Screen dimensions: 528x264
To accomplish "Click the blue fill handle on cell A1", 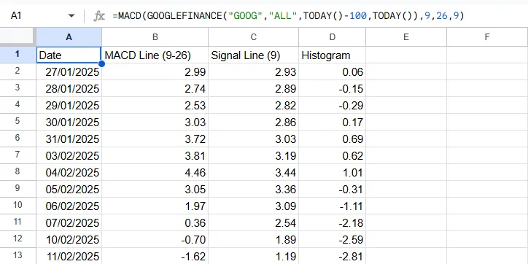I will coord(101,63).
